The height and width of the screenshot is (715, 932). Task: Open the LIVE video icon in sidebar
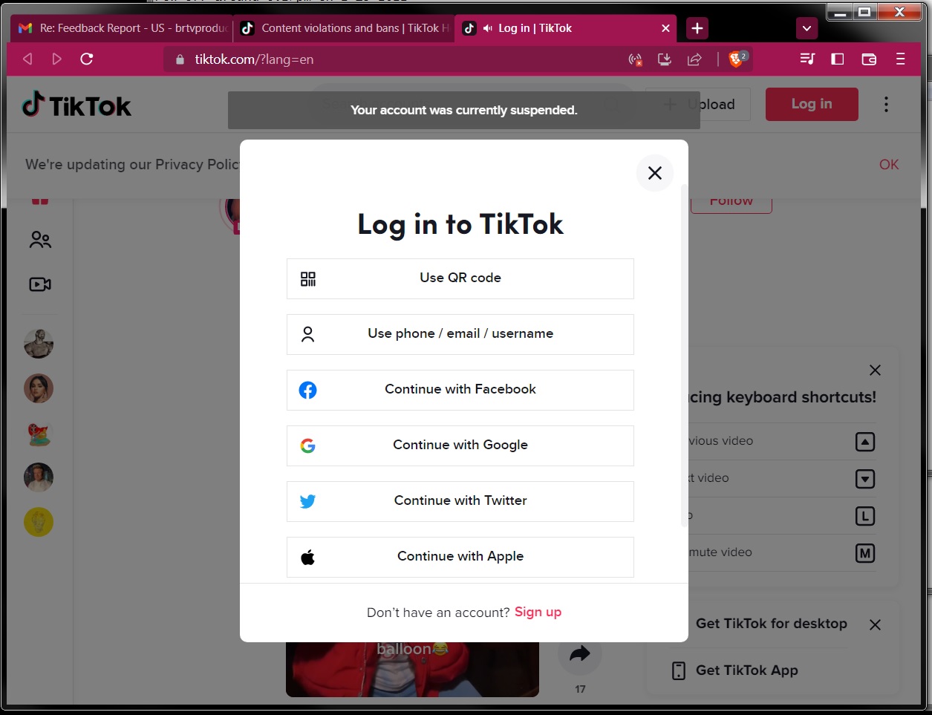pos(40,284)
